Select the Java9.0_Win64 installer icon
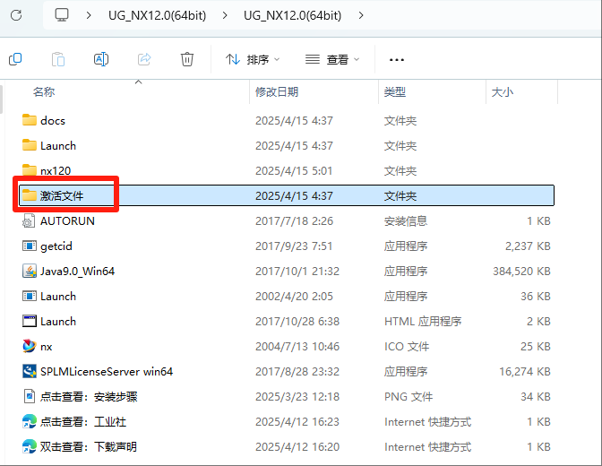This screenshot has height=466, width=602. point(30,271)
